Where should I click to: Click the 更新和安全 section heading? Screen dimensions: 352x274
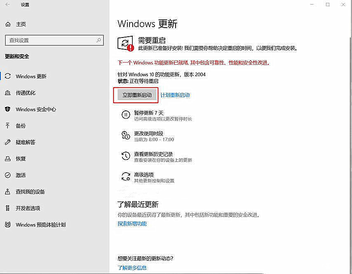(x=17, y=56)
